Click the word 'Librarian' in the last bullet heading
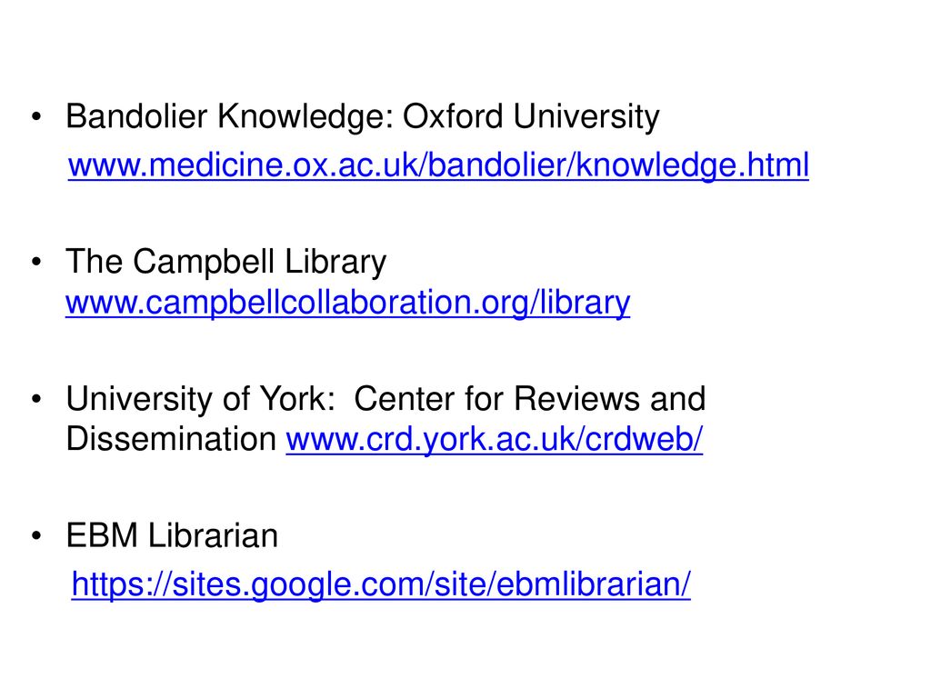Image resolution: width=931 pixels, height=698 pixels. (x=213, y=535)
